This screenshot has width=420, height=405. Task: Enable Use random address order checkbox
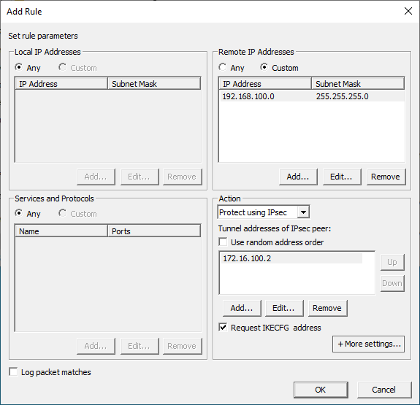(223, 242)
